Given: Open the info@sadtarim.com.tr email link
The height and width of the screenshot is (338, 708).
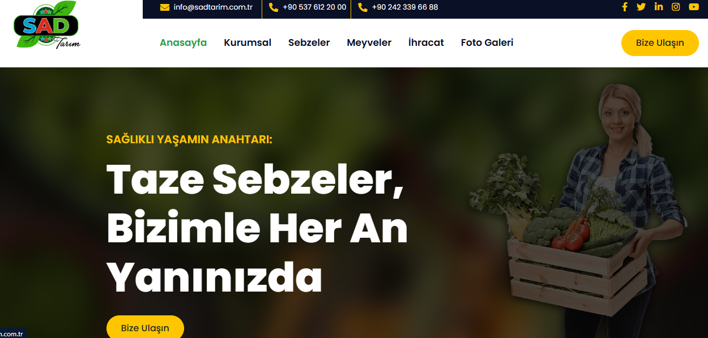Looking at the screenshot, I should 213,7.
